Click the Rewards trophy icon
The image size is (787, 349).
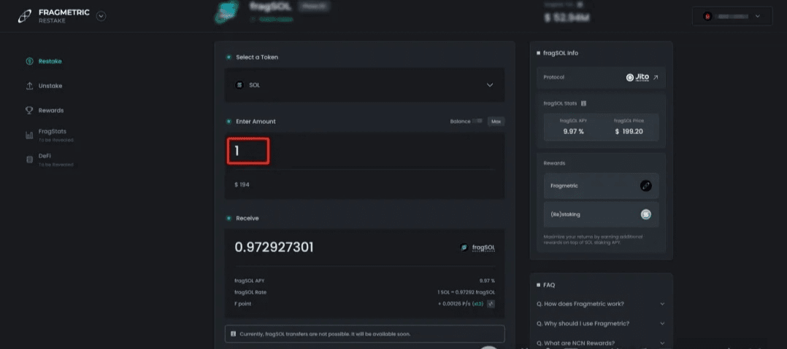(30, 110)
